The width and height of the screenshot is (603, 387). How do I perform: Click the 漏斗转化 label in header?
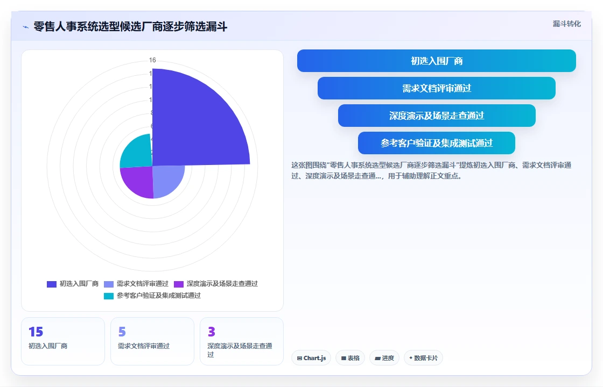567,24
